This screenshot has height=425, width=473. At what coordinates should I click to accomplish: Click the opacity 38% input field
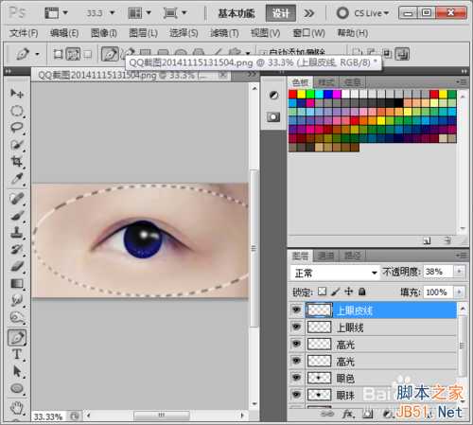(439, 272)
